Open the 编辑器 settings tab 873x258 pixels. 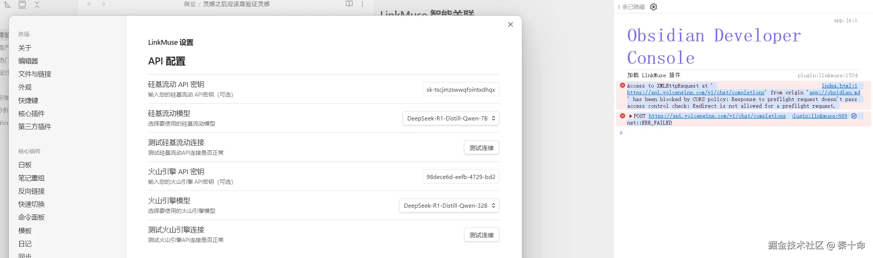click(28, 61)
